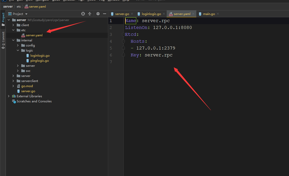
Task: Click the gopher icon on the server.go tab
Action: pyautogui.click(x=112, y=14)
